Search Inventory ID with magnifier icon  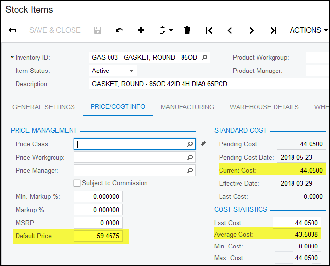(205, 57)
